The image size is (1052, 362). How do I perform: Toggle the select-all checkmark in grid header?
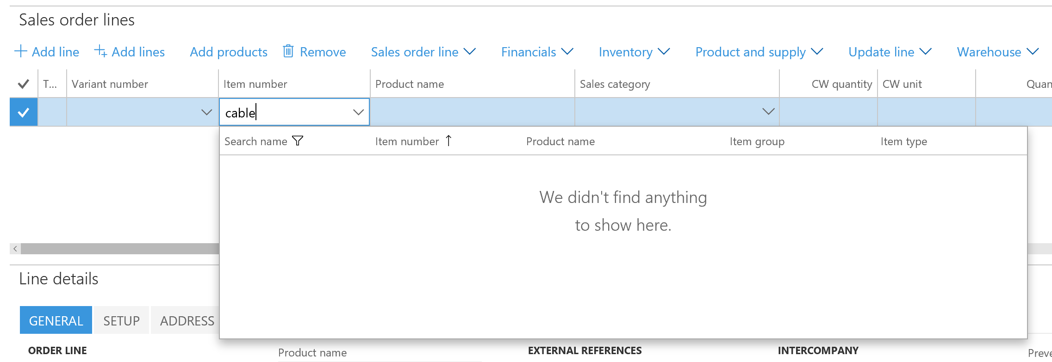23,84
